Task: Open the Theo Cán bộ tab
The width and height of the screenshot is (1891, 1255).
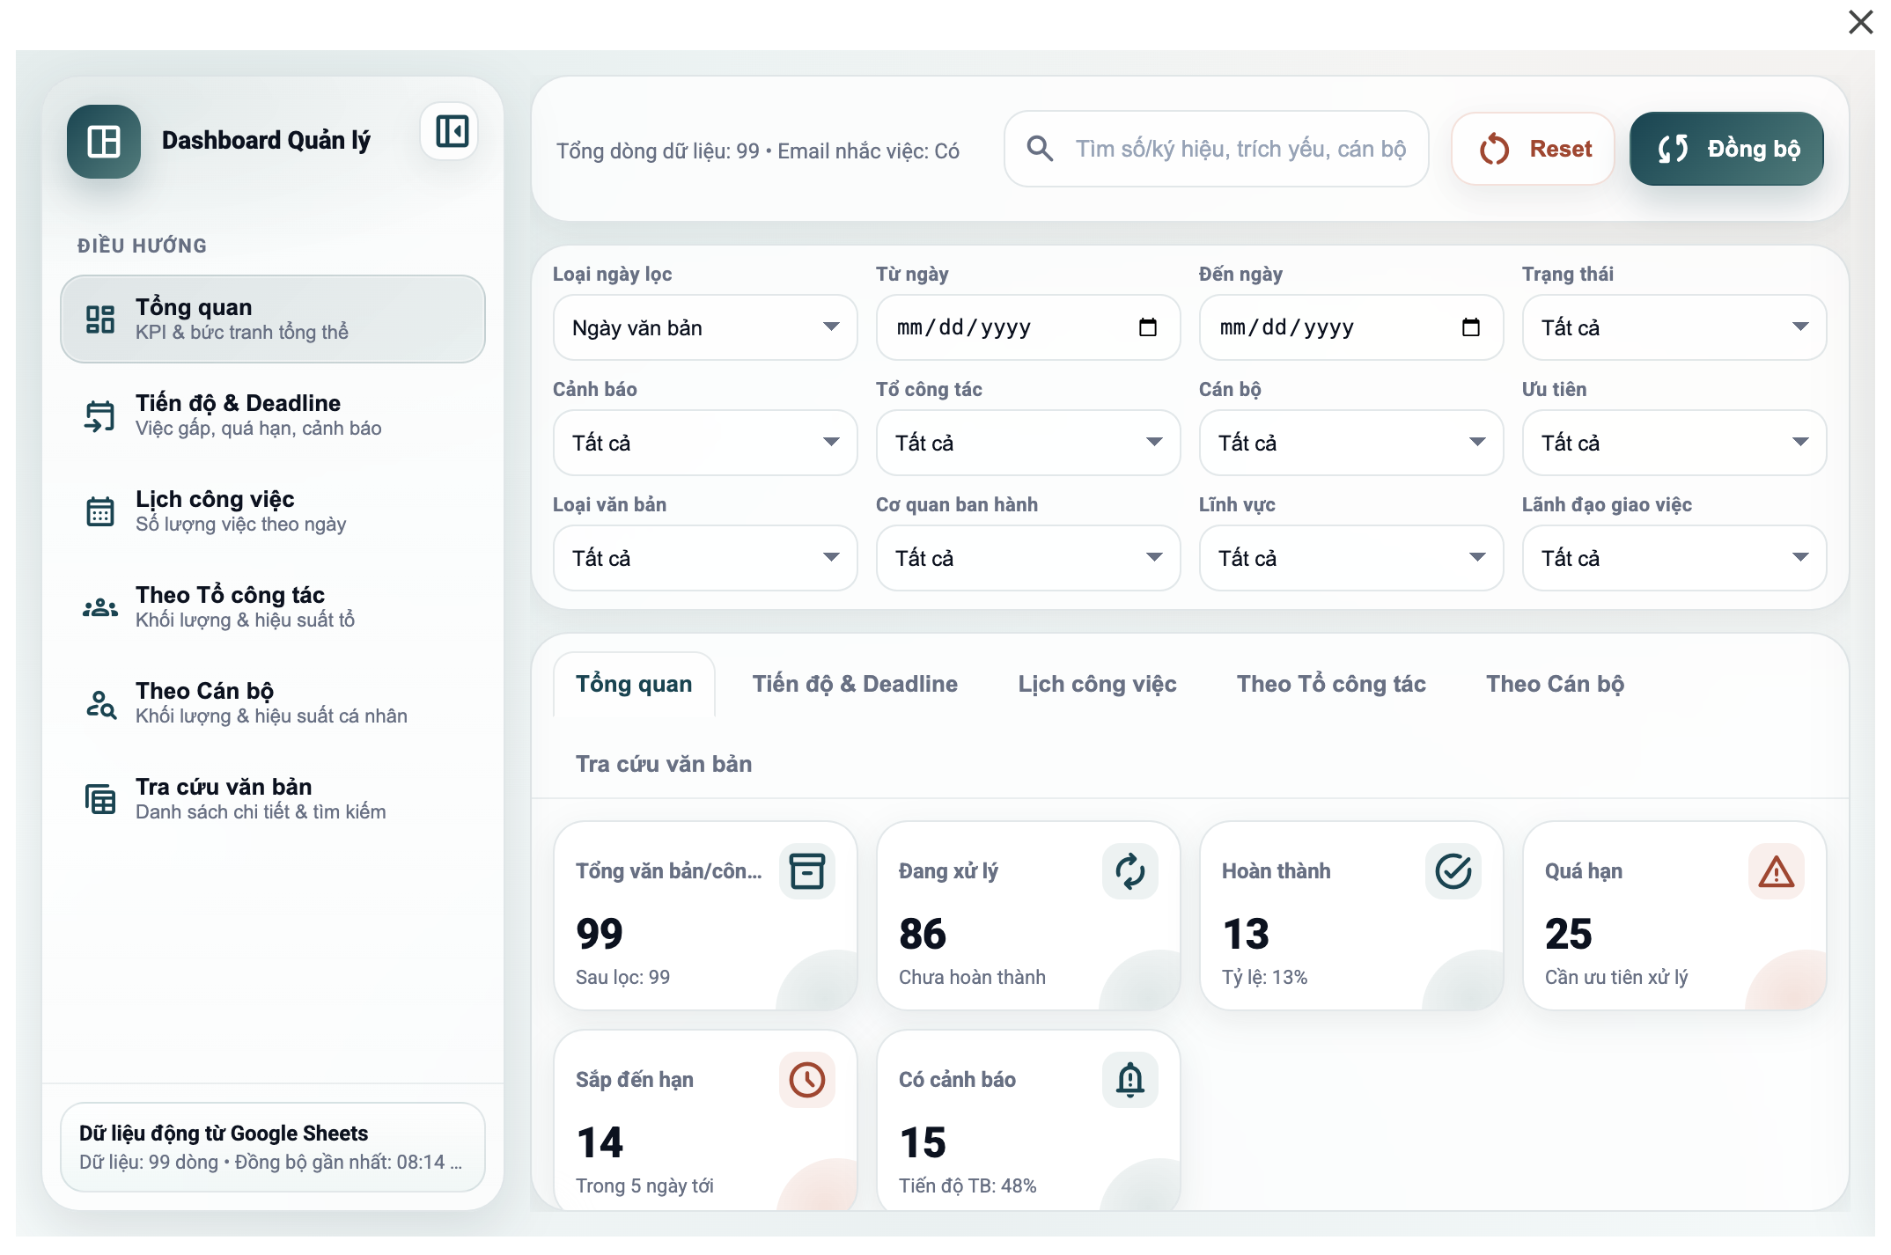Action: 1555,684
